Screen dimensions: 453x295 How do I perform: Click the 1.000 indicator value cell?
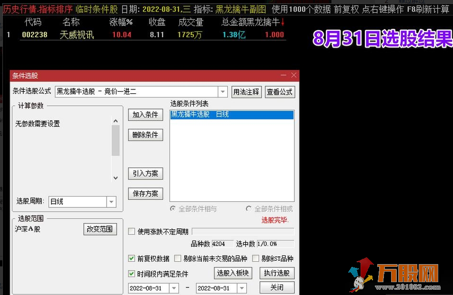pos(274,35)
